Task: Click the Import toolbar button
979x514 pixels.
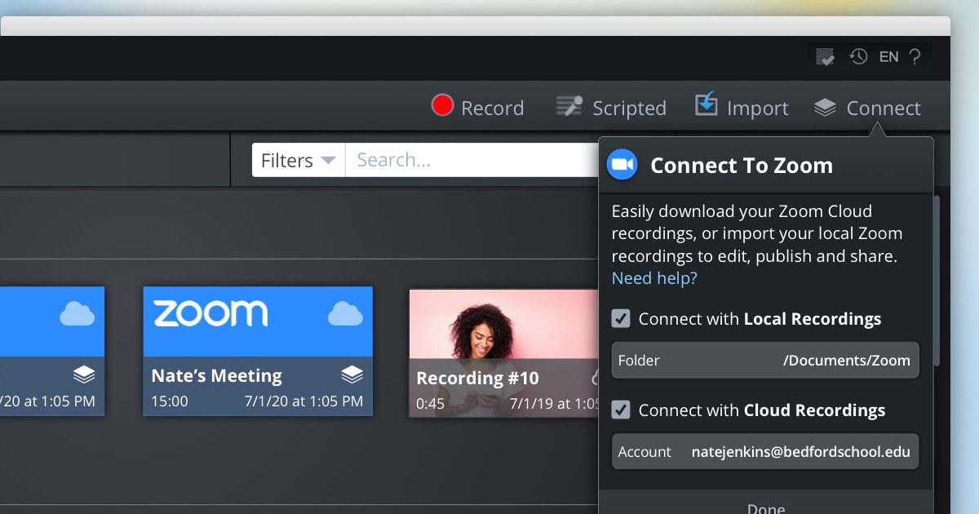Action: pyautogui.click(x=742, y=107)
